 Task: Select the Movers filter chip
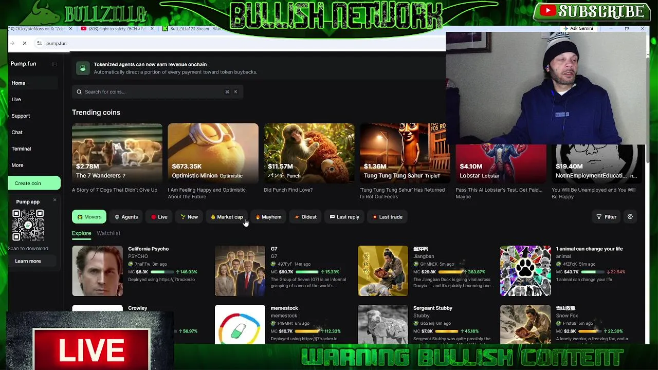point(89,217)
